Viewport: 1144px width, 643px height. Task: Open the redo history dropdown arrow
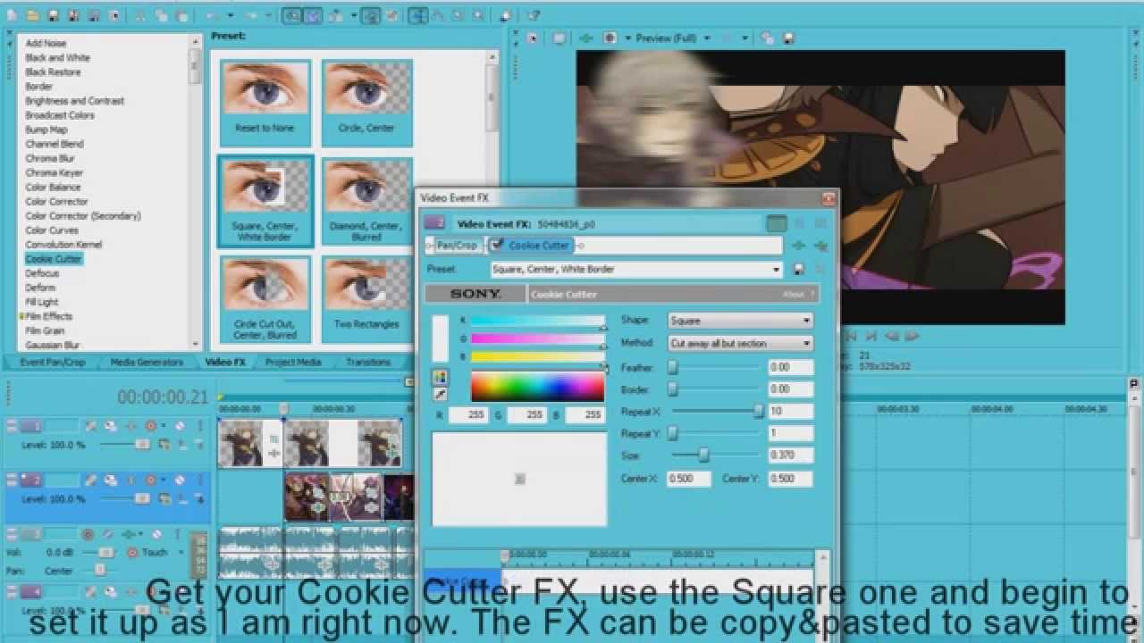268,15
